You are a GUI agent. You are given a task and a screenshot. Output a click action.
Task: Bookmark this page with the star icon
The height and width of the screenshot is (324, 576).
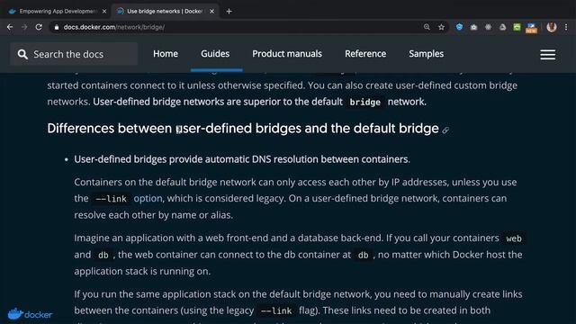(x=441, y=27)
